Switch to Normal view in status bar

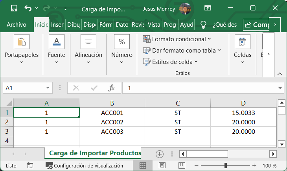[x=143, y=166]
